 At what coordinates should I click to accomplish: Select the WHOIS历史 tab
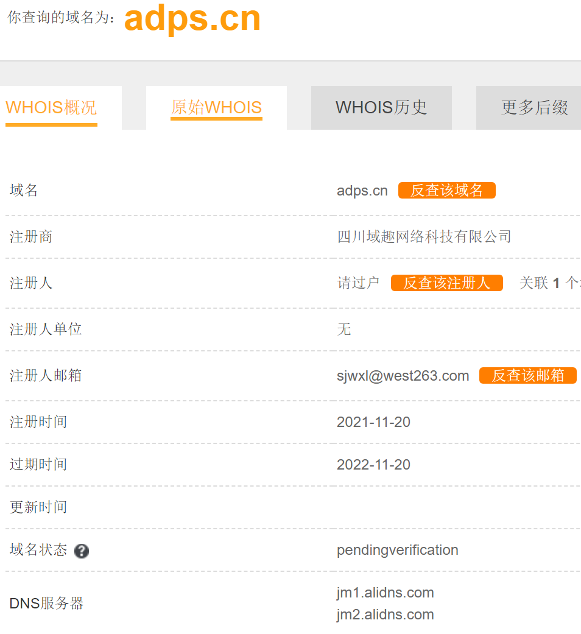tap(381, 108)
